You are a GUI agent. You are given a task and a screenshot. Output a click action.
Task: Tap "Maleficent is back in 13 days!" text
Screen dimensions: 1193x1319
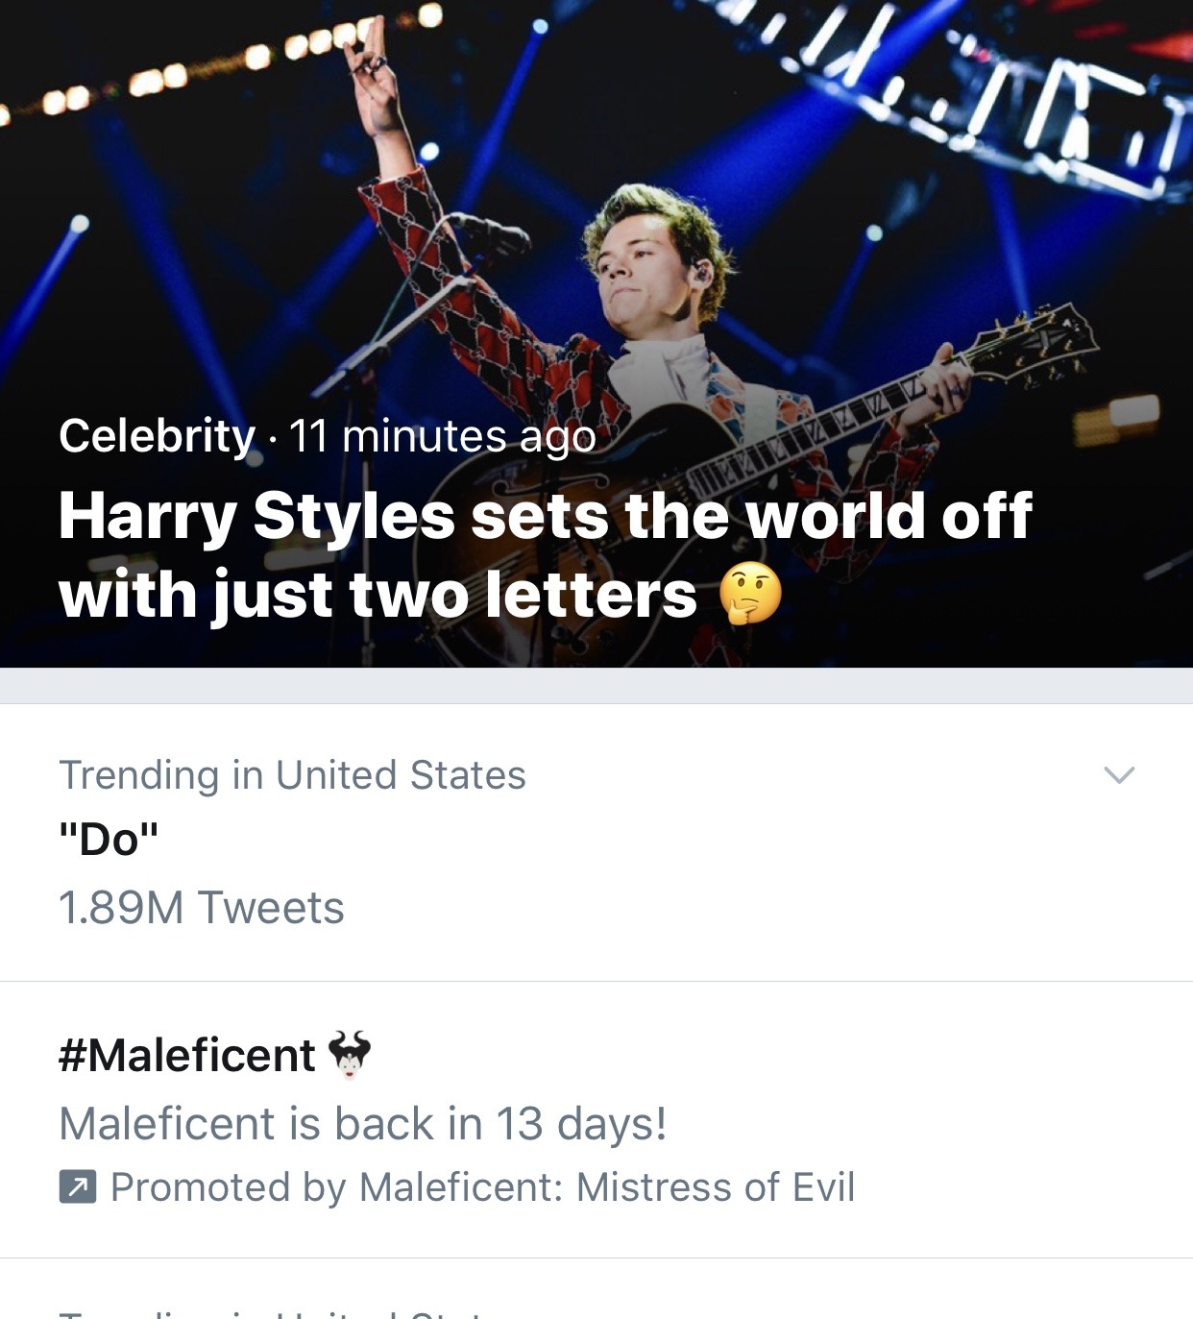362,1124
